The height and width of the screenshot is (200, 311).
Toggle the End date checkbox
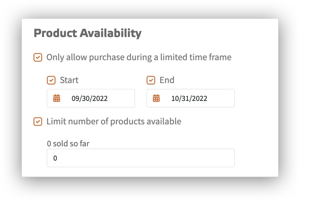[151, 80]
